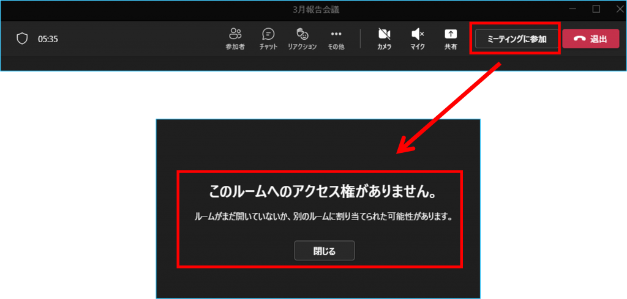Click the ミーティングに参加 button
Image resolution: width=627 pixels, height=299 pixels.
click(x=517, y=39)
